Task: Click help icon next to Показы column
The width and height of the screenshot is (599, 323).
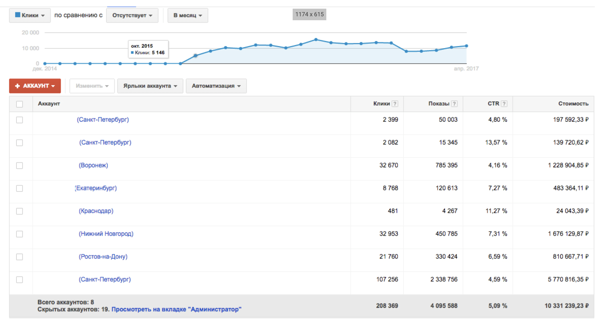Action: pyautogui.click(x=454, y=104)
